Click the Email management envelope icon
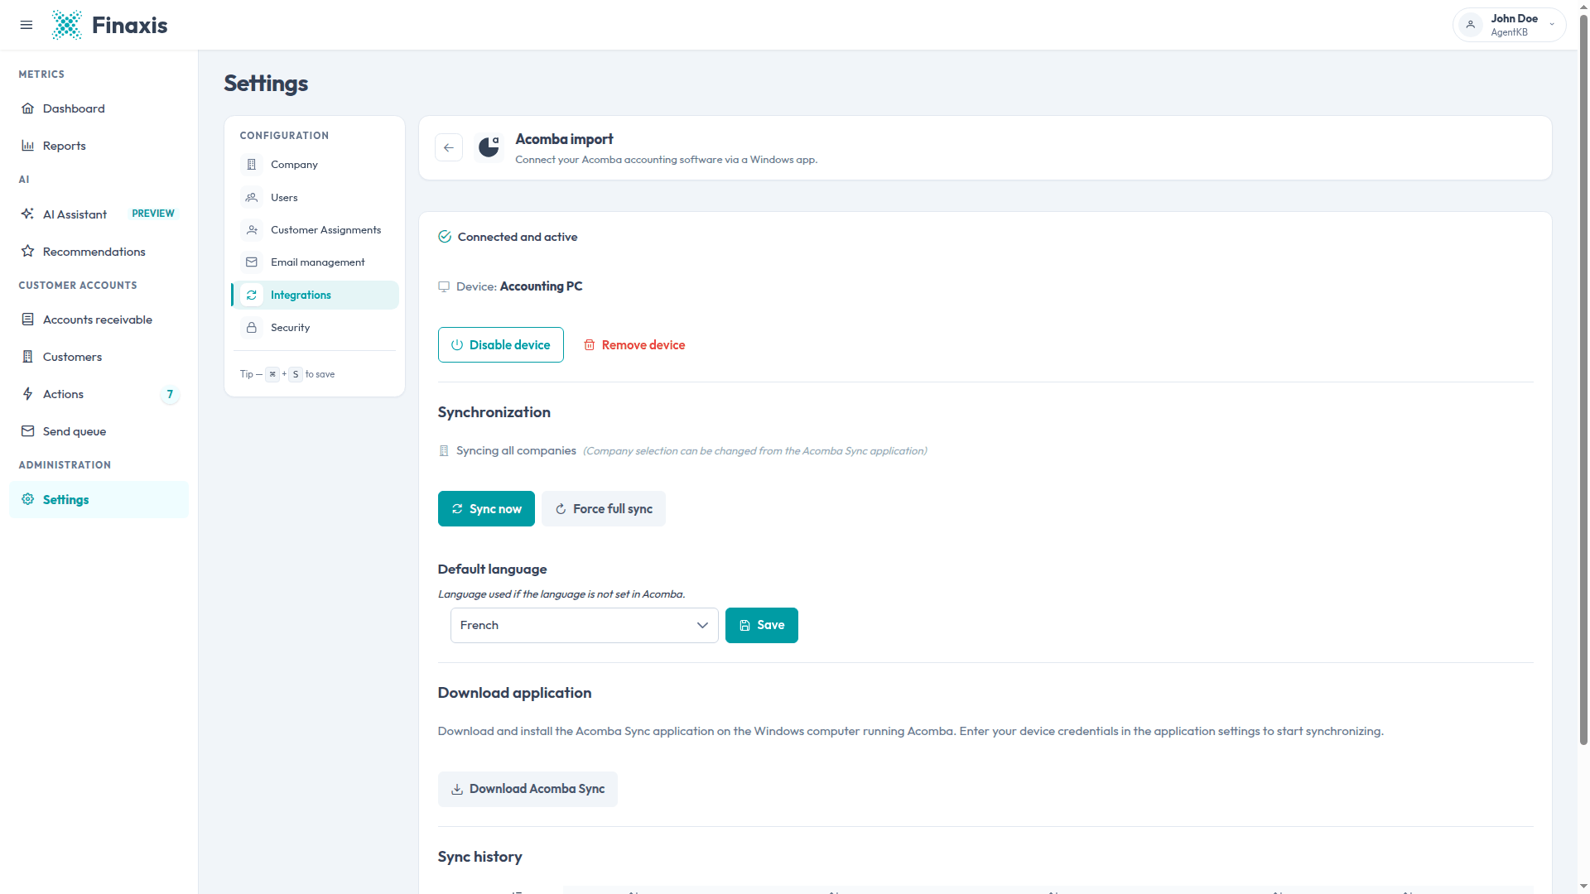 [x=252, y=262]
